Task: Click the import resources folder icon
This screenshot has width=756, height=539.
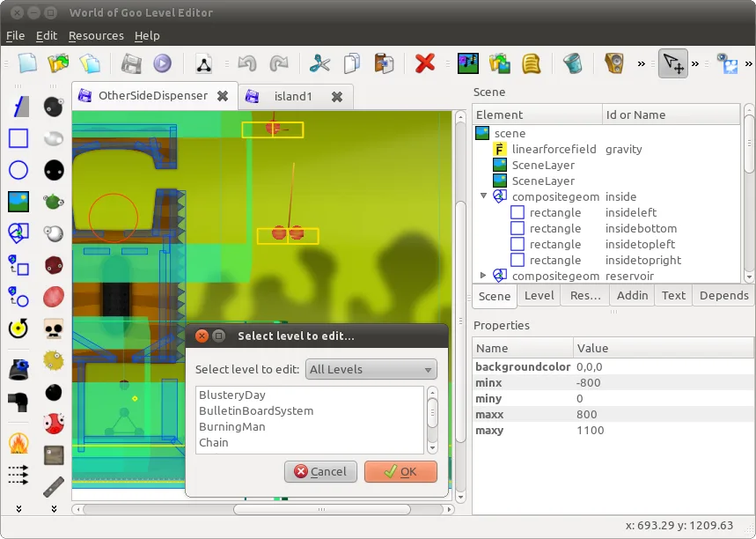Action: point(500,63)
